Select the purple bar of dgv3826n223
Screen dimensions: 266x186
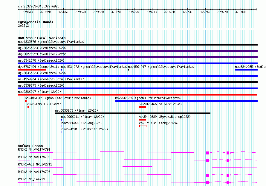point(137,51)
